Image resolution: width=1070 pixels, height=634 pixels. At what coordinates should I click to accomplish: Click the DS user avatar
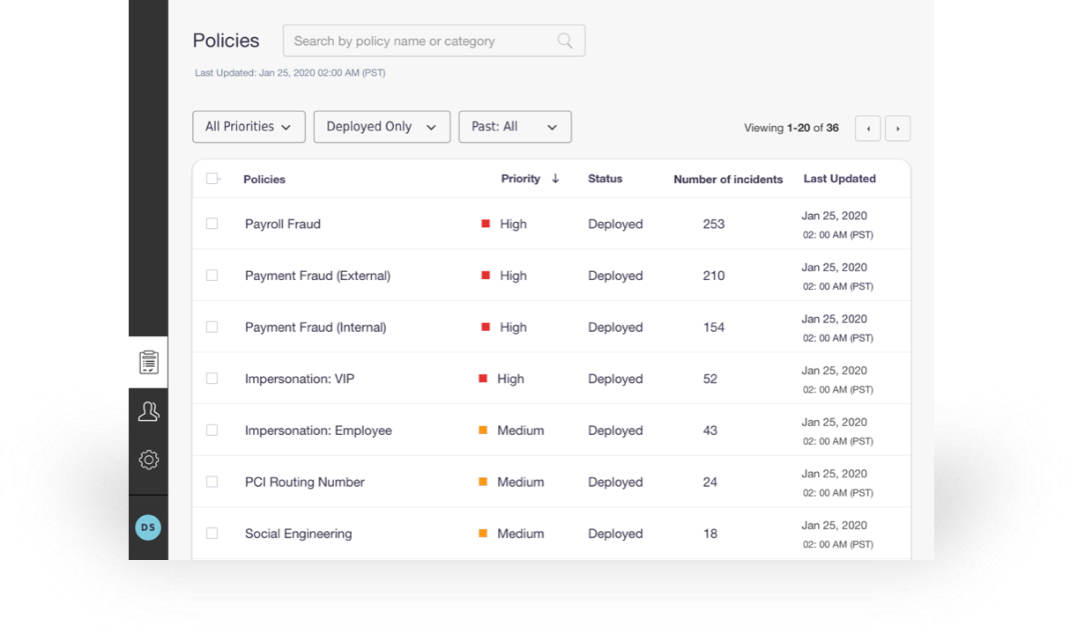pyautogui.click(x=148, y=527)
